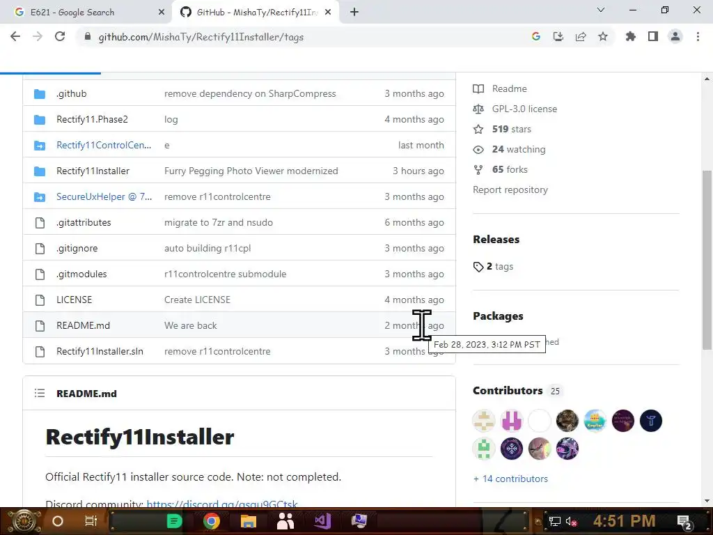Viewport: 713px width, 535px height.
Task: Open File Explorer in taskbar
Action: point(249,521)
